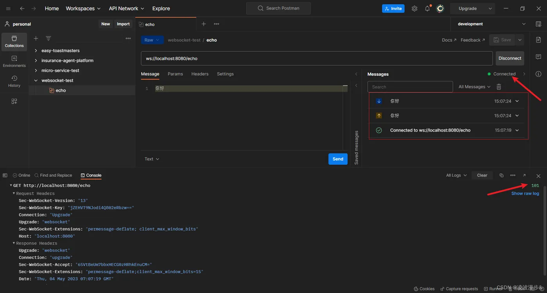Open the API Network dropdown

127,9
